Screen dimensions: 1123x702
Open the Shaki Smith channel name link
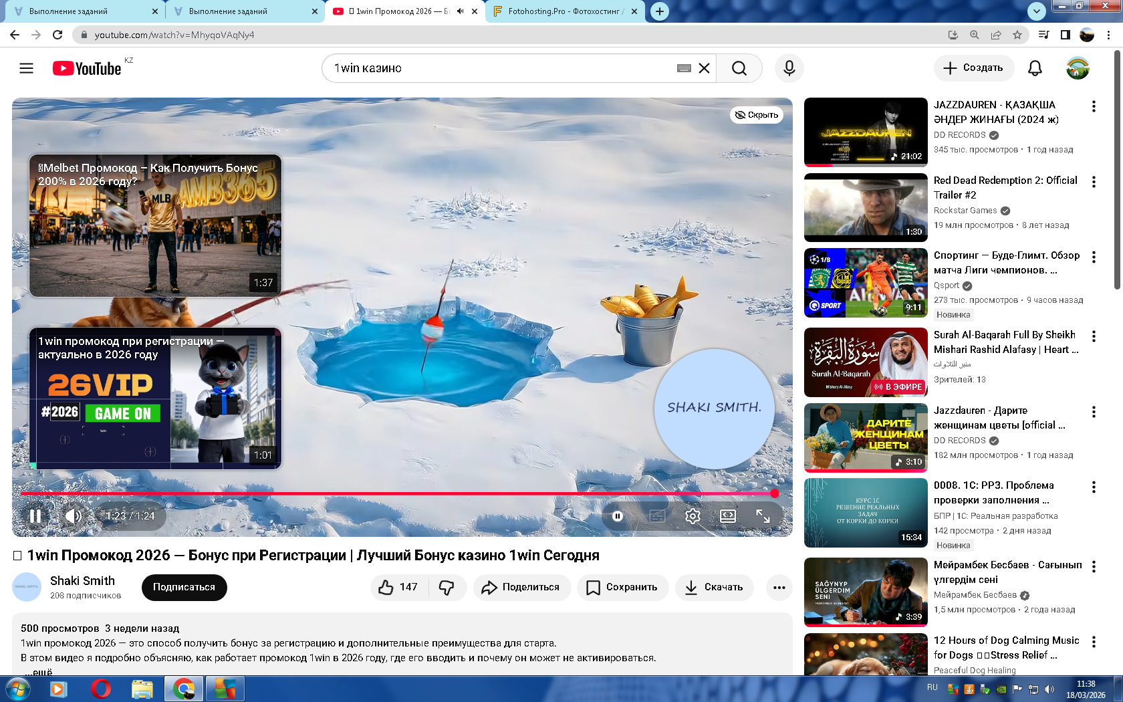click(82, 581)
